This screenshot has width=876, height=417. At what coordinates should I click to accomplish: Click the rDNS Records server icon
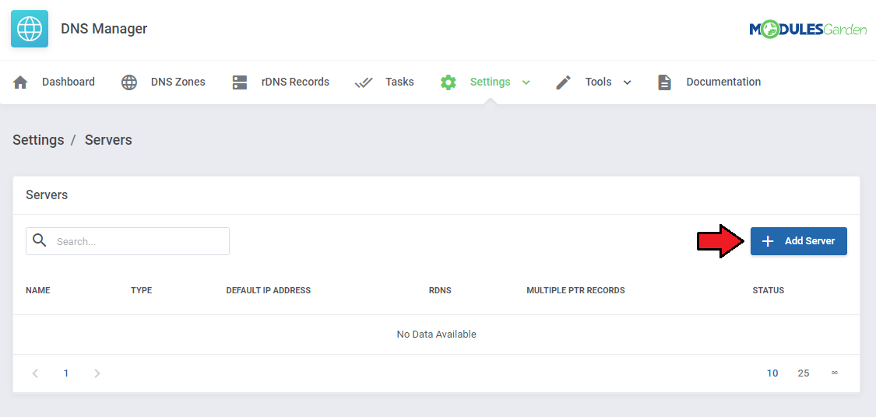(240, 82)
